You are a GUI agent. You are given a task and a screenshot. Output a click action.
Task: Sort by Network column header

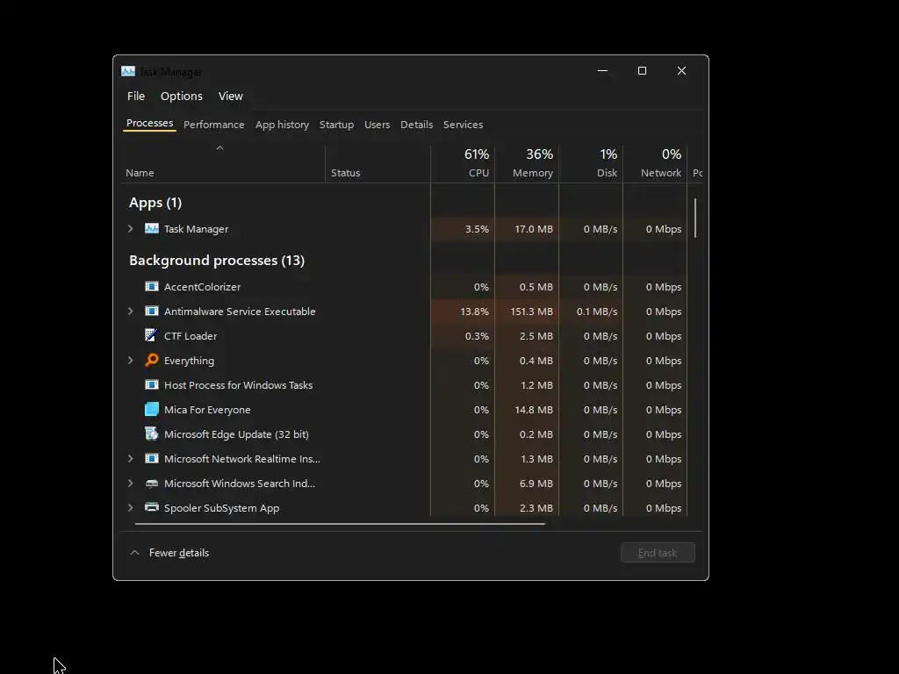[655, 164]
